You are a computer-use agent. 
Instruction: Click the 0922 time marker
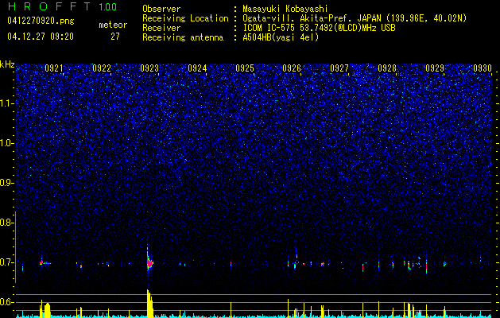[x=102, y=68]
